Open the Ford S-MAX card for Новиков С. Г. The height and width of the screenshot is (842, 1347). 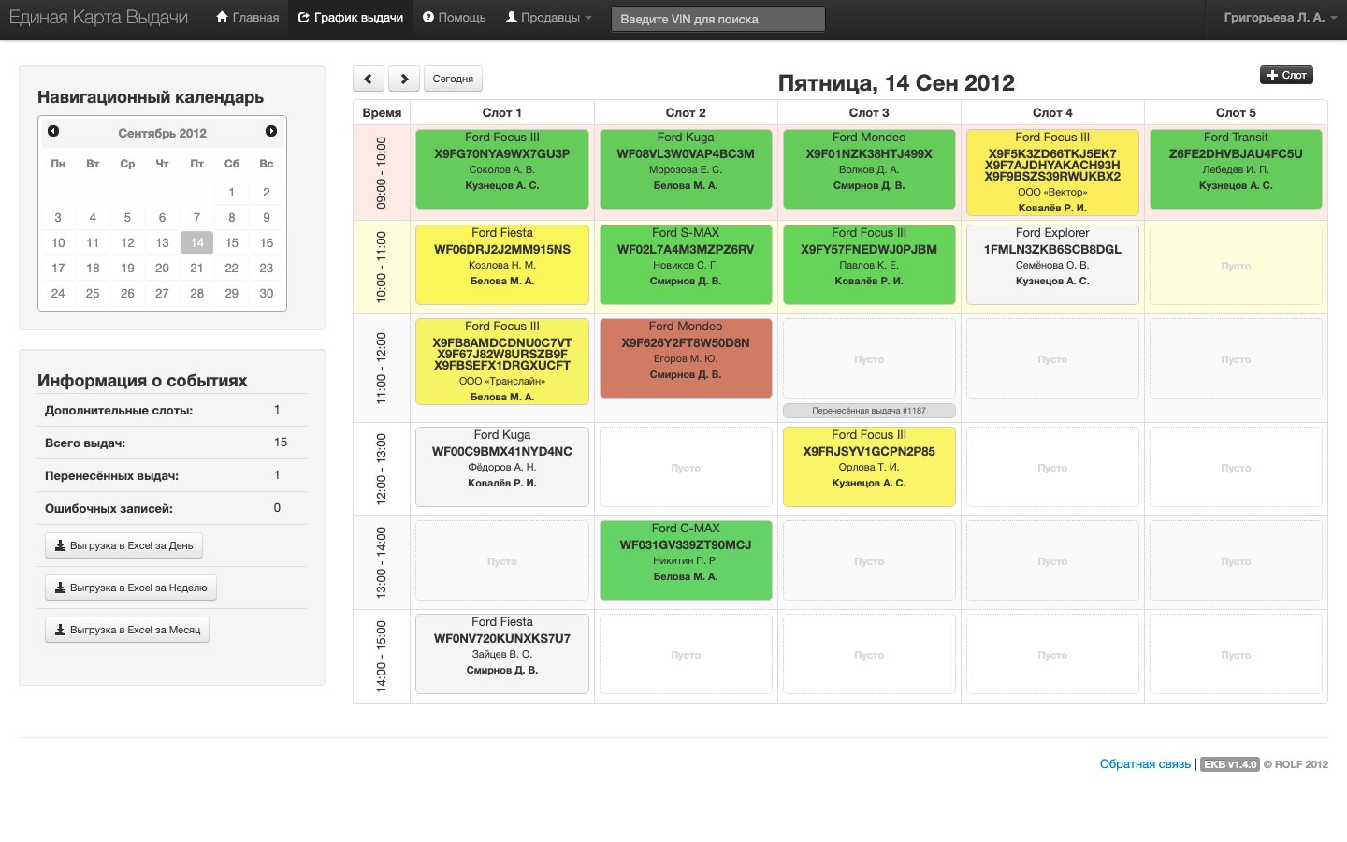(x=686, y=265)
